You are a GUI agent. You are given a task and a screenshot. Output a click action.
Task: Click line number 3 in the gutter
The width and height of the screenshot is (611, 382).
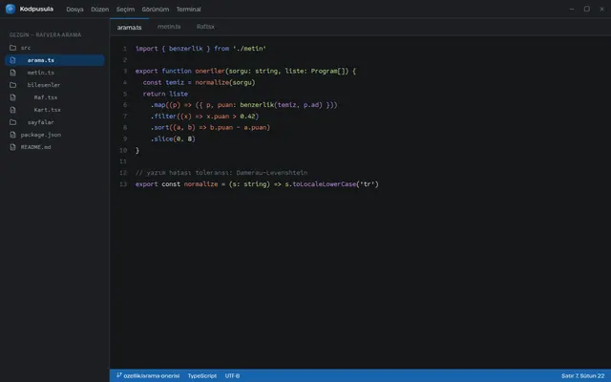(125, 71)
